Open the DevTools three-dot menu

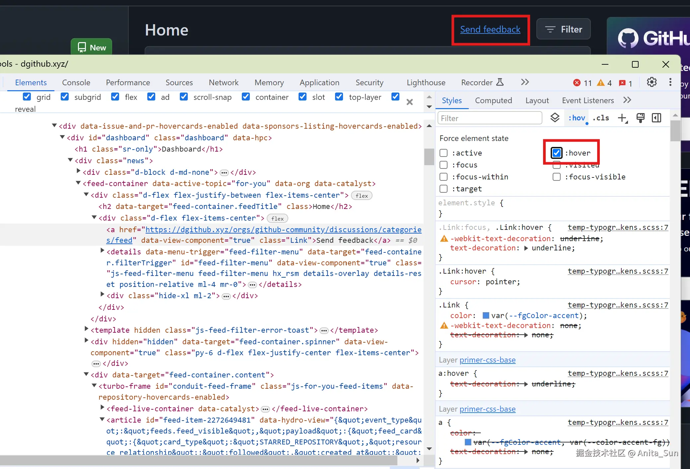670,82
